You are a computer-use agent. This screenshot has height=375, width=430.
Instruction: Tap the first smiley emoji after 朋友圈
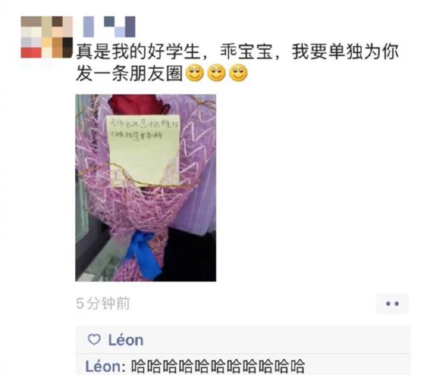click(x=195, y=73)
